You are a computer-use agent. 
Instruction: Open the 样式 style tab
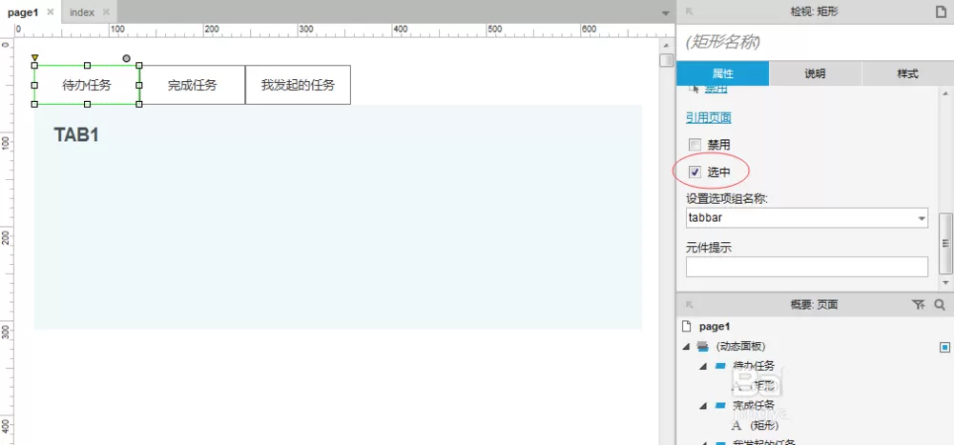907,74
